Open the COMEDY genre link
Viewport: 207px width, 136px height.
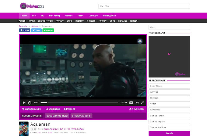click(x=134, y=21)
